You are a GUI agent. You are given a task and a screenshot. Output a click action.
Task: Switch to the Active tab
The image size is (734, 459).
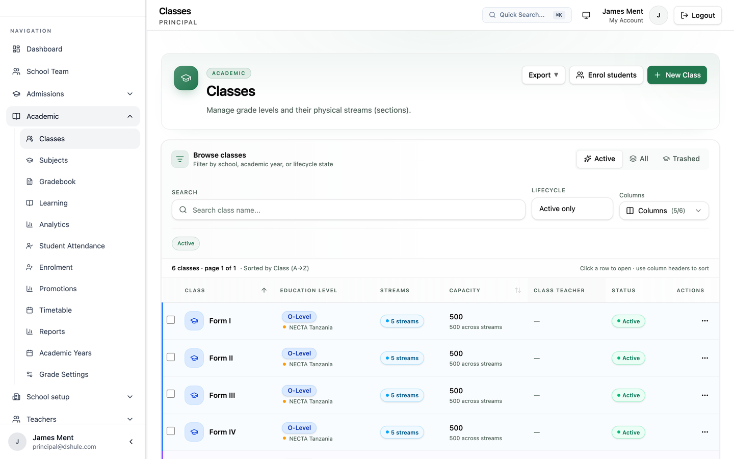(600, 159)
